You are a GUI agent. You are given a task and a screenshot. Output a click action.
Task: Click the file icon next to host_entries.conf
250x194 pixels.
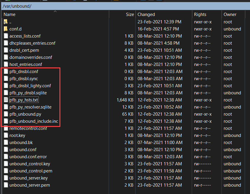(6, 64)
